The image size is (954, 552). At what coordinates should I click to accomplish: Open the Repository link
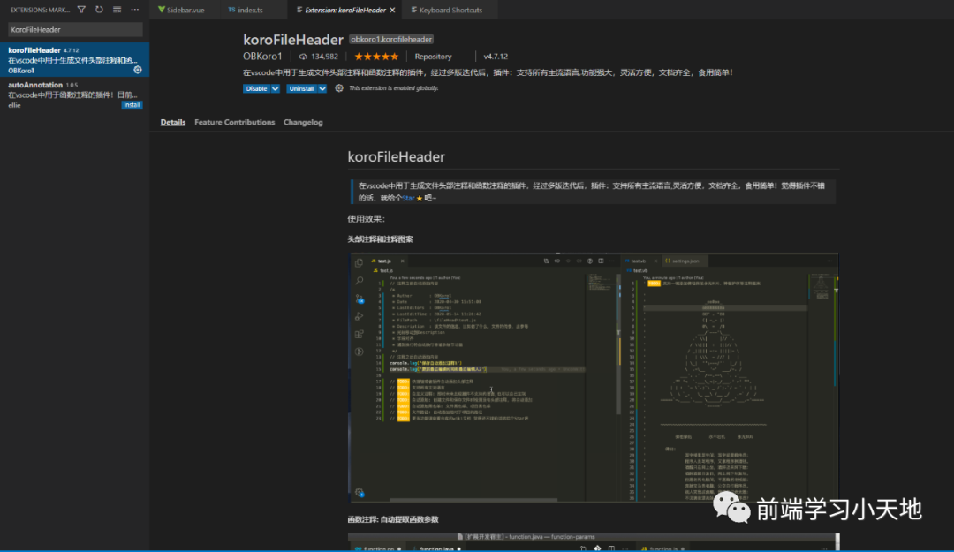(433, 56)
